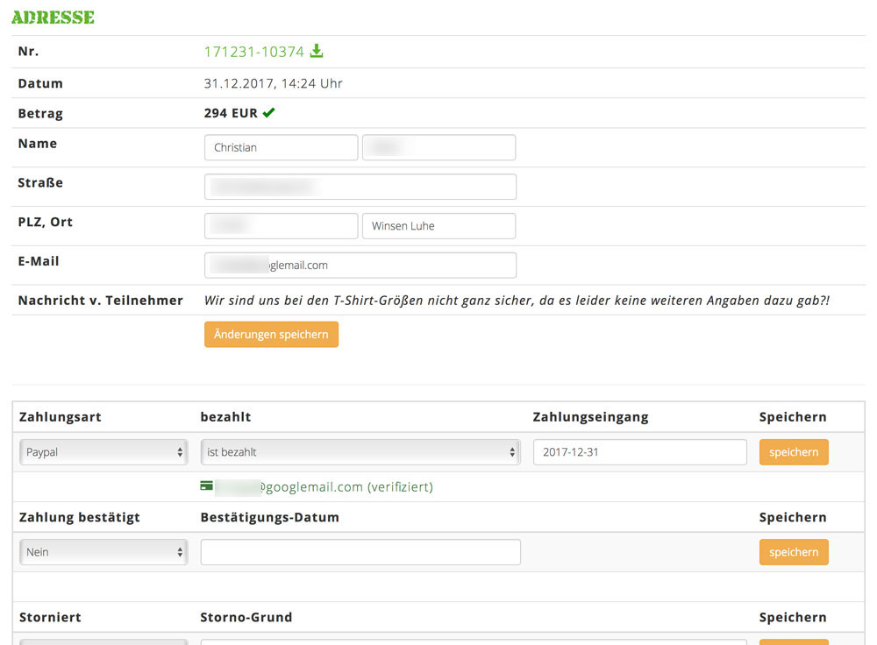This screenshot has width=877, height=645.
Task: Open the Zahlung bestätigt 'Nein' dropdown
Action: (103, 552)
